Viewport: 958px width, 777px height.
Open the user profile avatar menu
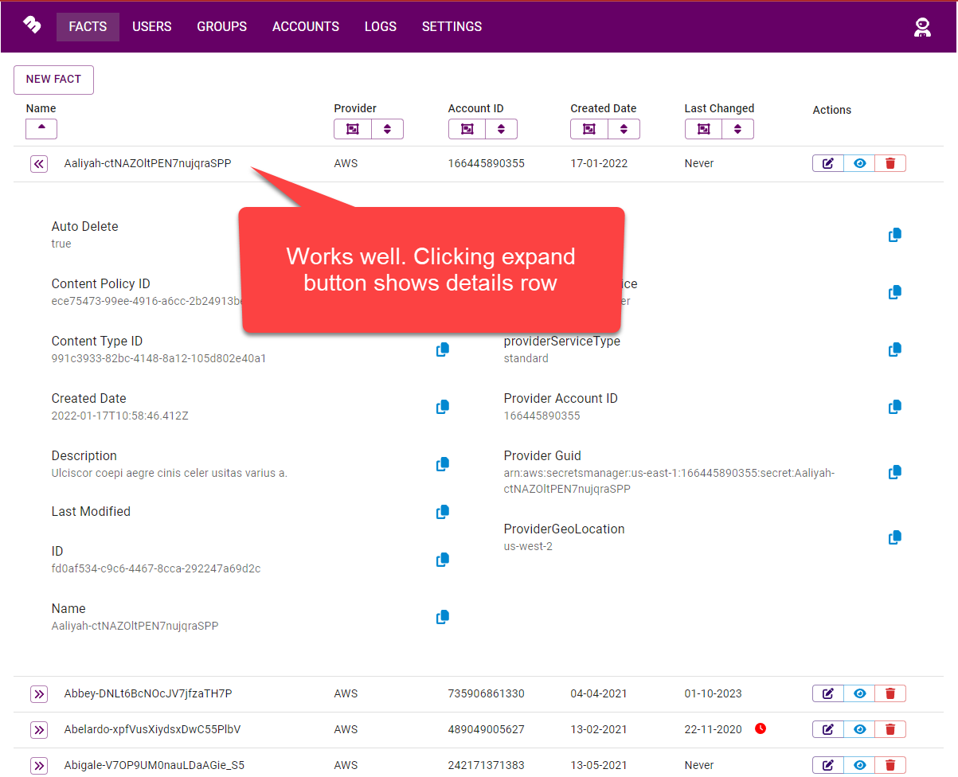(922, 27)
